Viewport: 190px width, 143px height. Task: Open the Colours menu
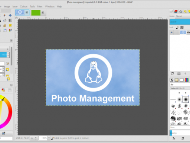point(24,7)
